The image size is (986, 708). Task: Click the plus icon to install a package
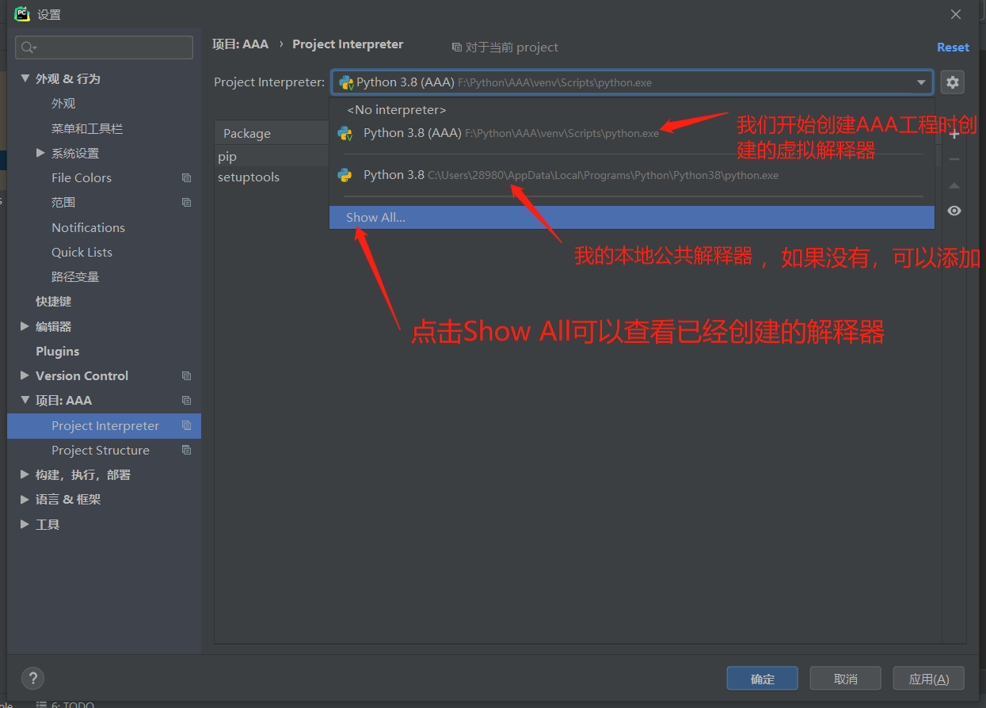click(x=955, y=135)
